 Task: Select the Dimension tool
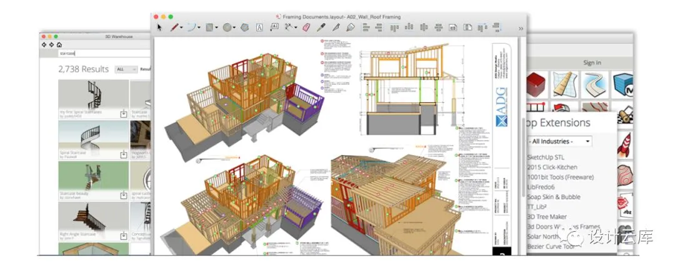pos(288,27)
